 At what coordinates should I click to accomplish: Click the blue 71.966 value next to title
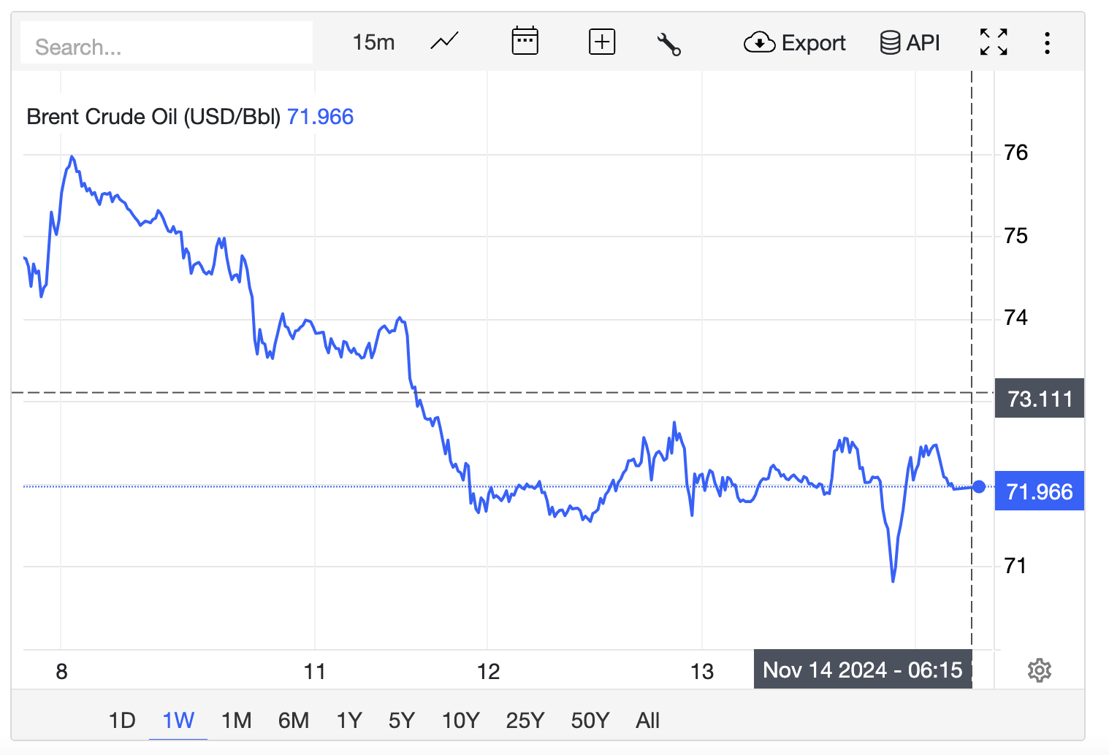(x=320, y=117)
